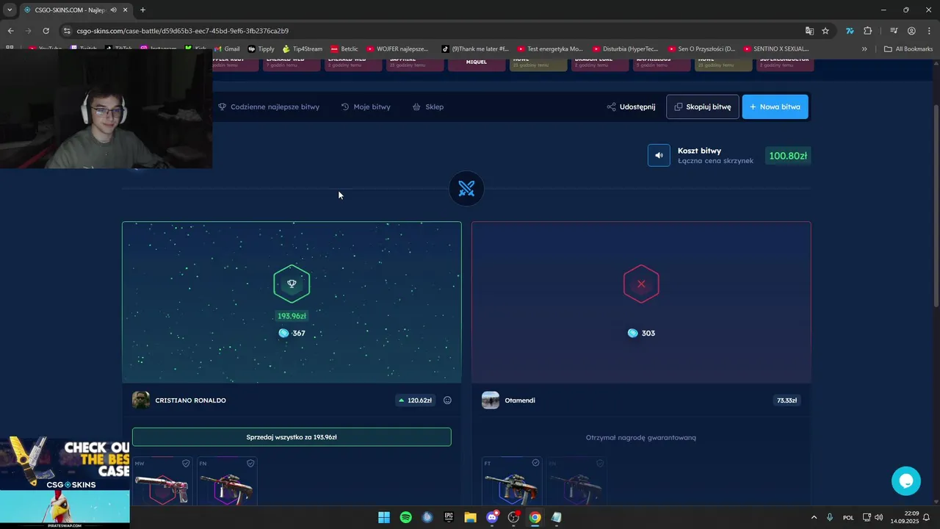Viewport: 940px width, 529px height.
Task: Open Discord from the taskbar
Action: pos(492,517)
